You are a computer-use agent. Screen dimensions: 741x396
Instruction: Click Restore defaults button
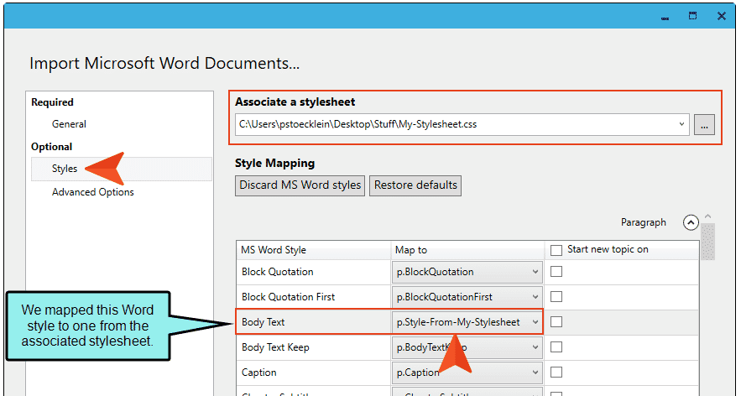tap(415, 185)
